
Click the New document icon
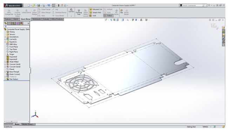29,5
